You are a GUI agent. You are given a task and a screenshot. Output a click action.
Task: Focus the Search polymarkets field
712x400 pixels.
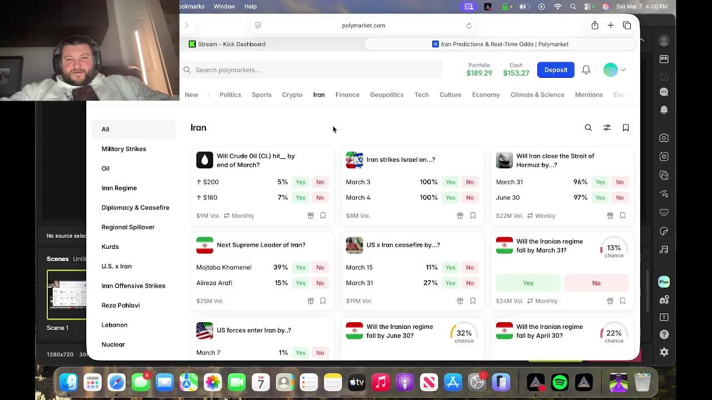point(314,70)
